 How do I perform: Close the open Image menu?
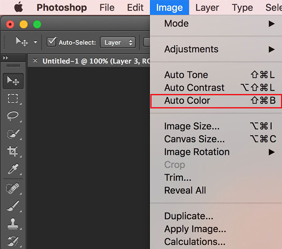(170, 7)
